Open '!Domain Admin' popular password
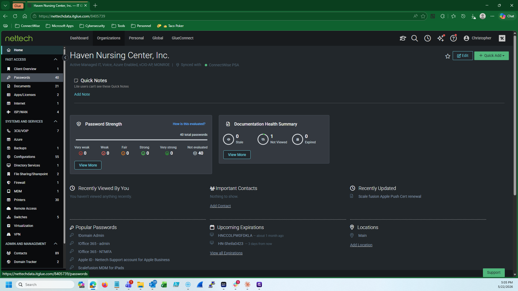This screenshot has width=518, height=291. 91,236
